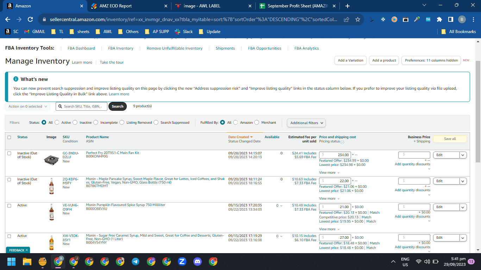Select the Sugar Free Caramel Syrup row checkbox

point(9,236)
